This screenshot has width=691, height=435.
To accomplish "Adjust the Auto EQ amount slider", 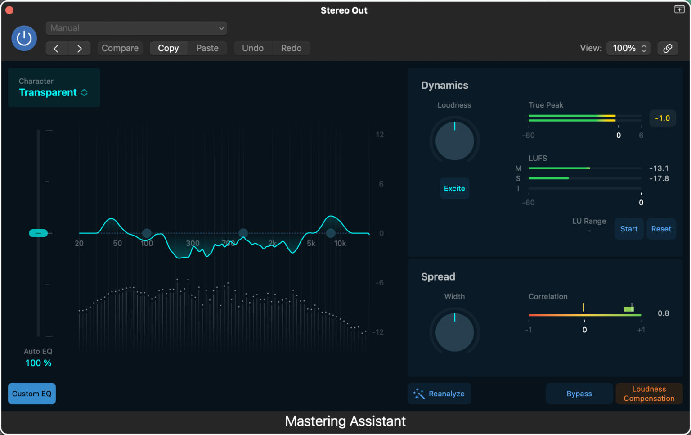I will click(x=39, y=233).
